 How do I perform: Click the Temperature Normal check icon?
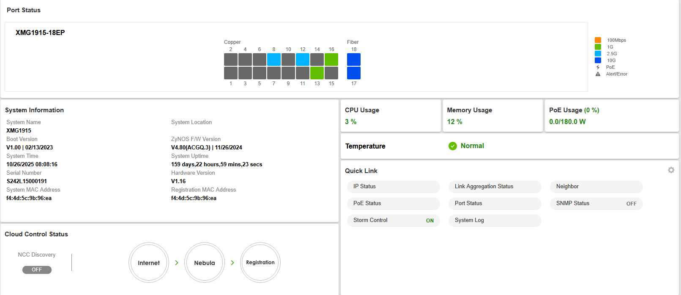(x=453, y=146)
